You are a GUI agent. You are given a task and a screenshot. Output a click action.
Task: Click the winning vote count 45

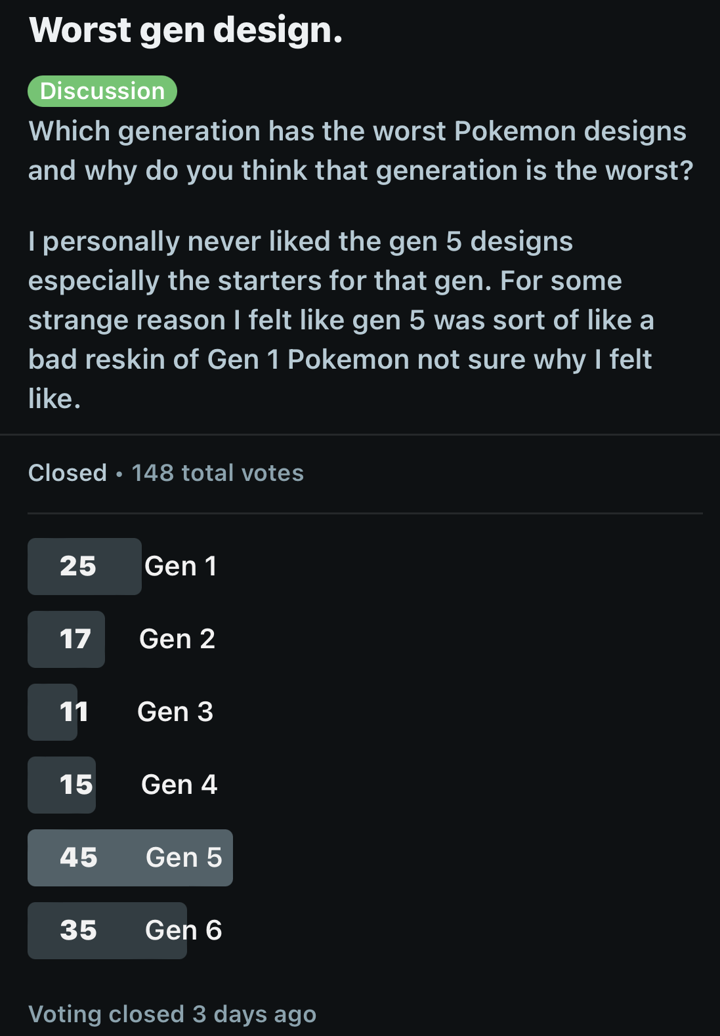79,858
